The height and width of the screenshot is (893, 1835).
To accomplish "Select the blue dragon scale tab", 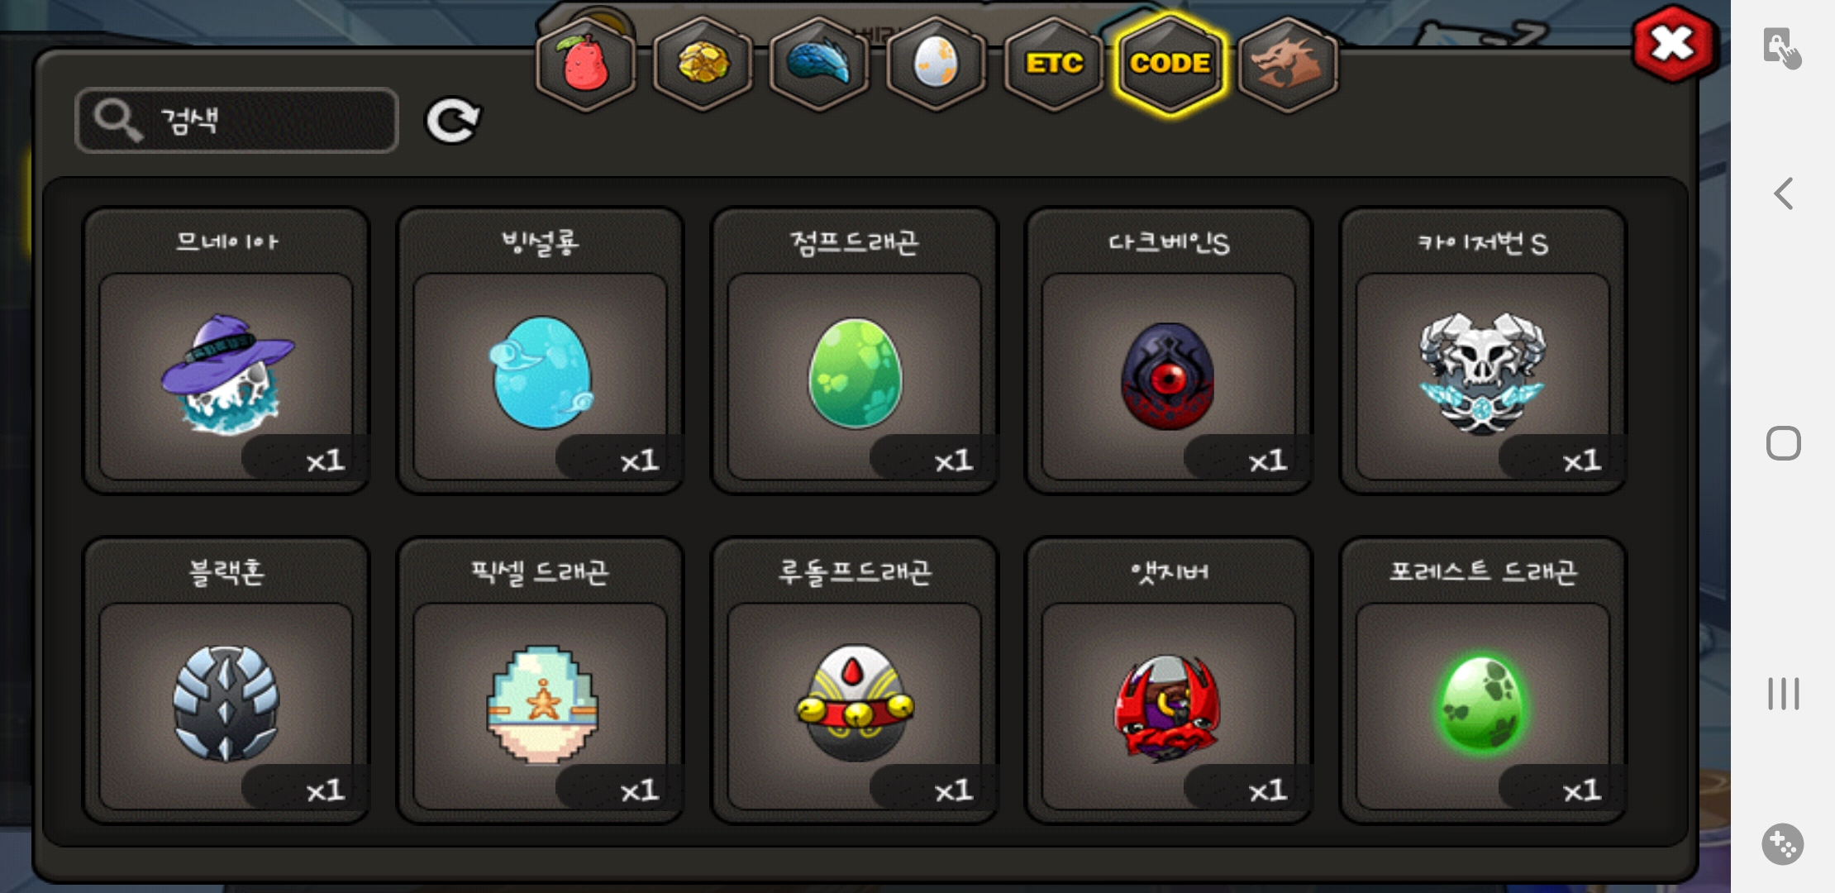I will point(819,64).
